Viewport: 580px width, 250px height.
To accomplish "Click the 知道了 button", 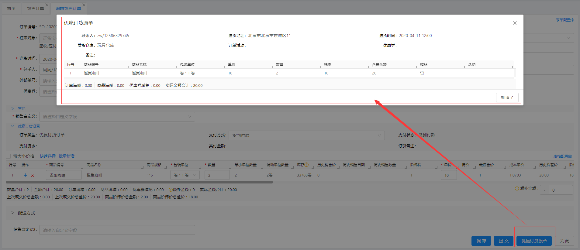I will click(507, 98).
